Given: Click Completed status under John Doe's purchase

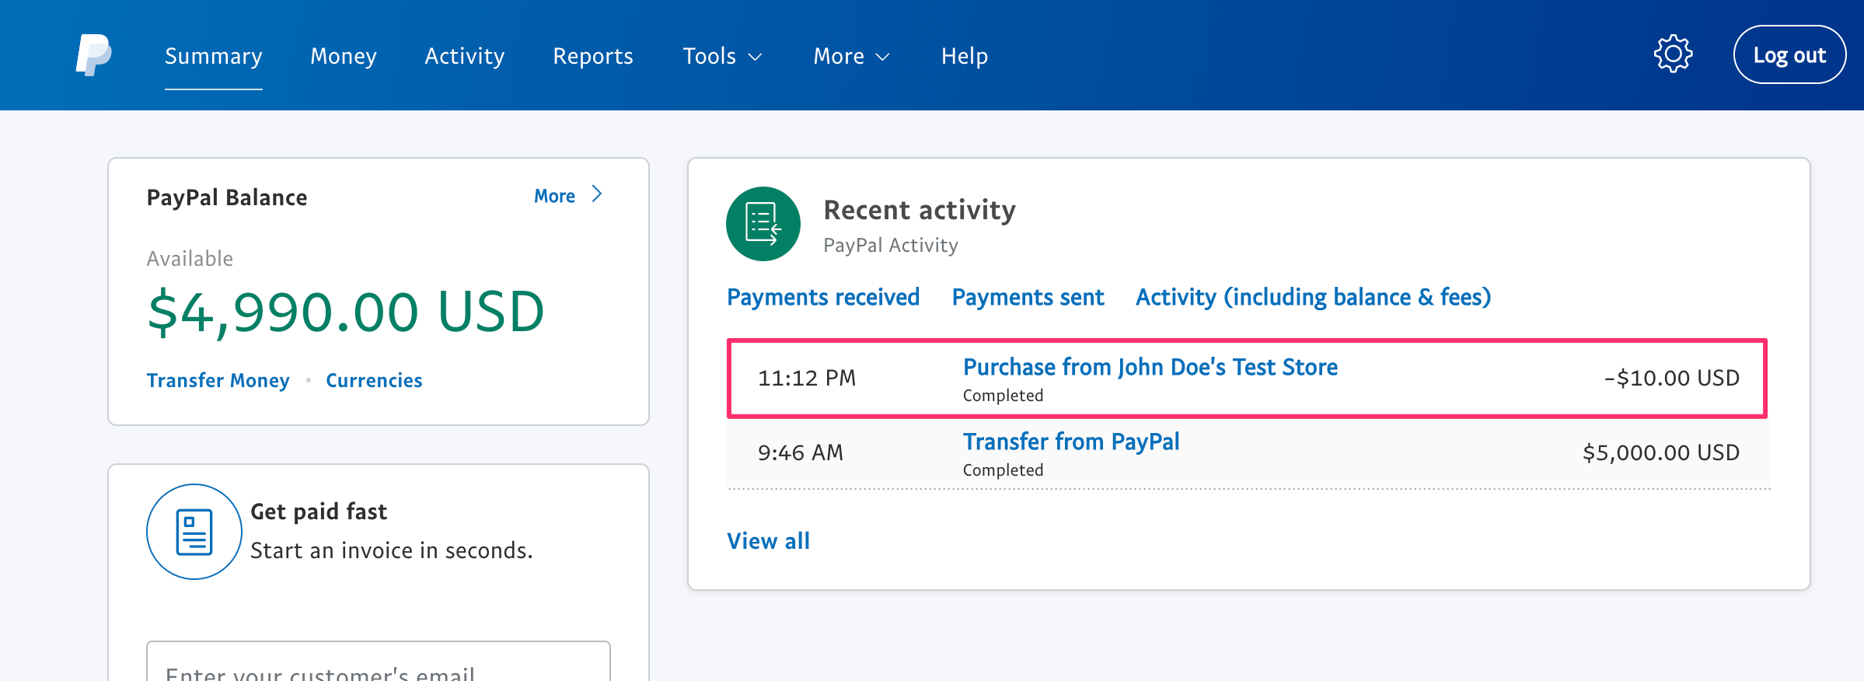Looking at the screenshot, I should pyautogui.click(x=1003, y=395).
